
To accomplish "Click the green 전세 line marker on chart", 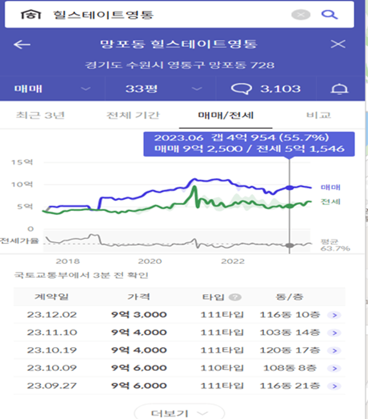I will (289, 206).
